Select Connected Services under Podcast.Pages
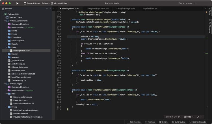 click(20, 87)
